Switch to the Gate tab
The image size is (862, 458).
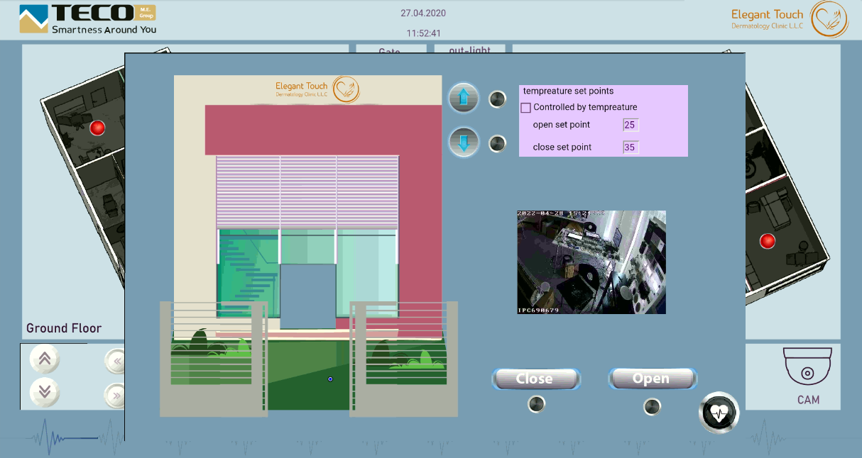point(390,50)
